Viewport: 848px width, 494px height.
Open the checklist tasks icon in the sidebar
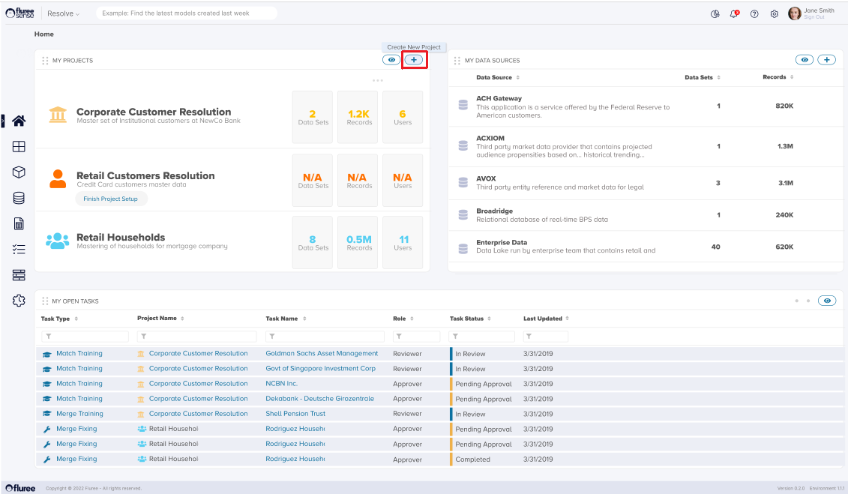pos(19,250)
